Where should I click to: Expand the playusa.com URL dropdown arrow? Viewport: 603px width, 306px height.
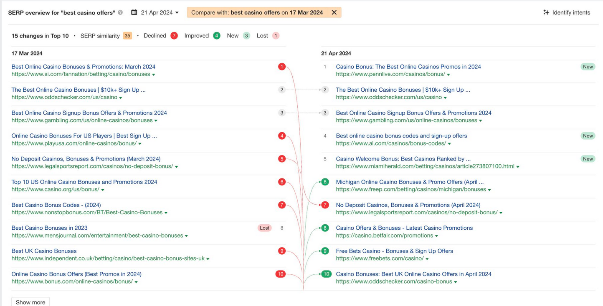tap(140, 144)
